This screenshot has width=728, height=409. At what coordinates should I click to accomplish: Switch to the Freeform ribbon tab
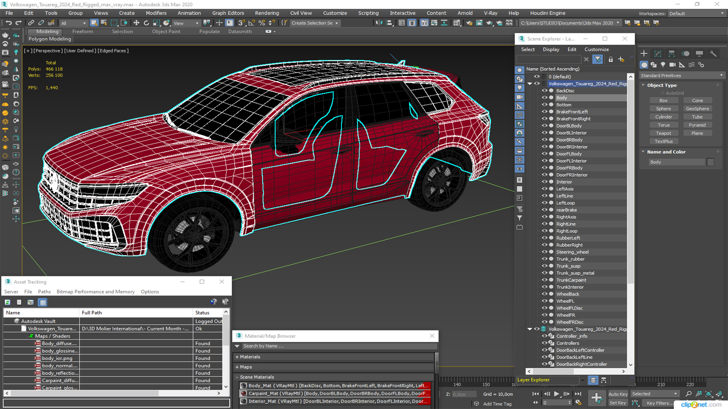click(83, 31)
